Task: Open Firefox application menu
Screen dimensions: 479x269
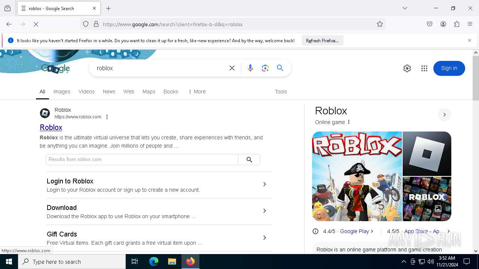Action: tap(470, 24)
